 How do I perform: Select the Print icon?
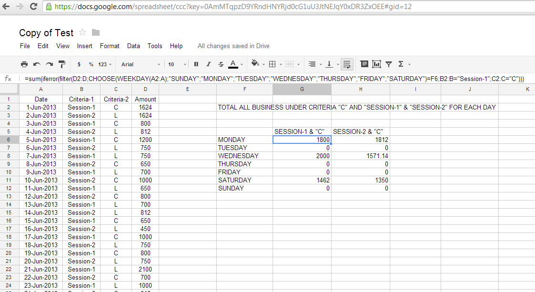pos(24,64)
